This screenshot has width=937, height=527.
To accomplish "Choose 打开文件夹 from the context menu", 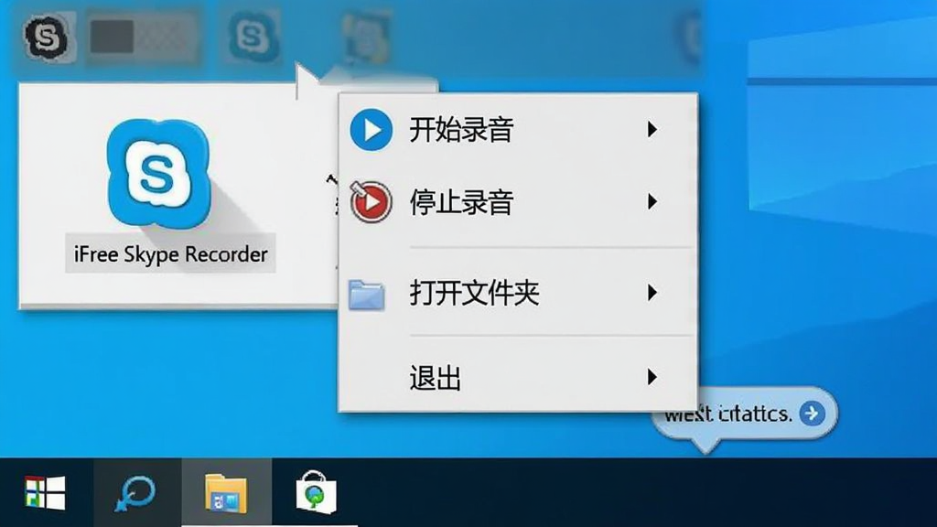I will (518, 293).
